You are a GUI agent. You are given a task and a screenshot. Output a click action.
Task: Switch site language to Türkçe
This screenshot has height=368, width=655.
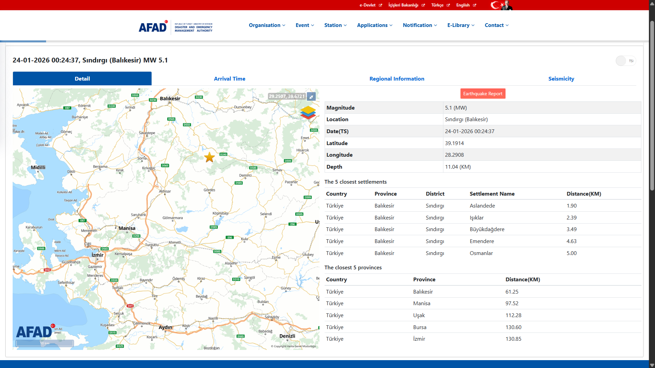click(437, 5)
